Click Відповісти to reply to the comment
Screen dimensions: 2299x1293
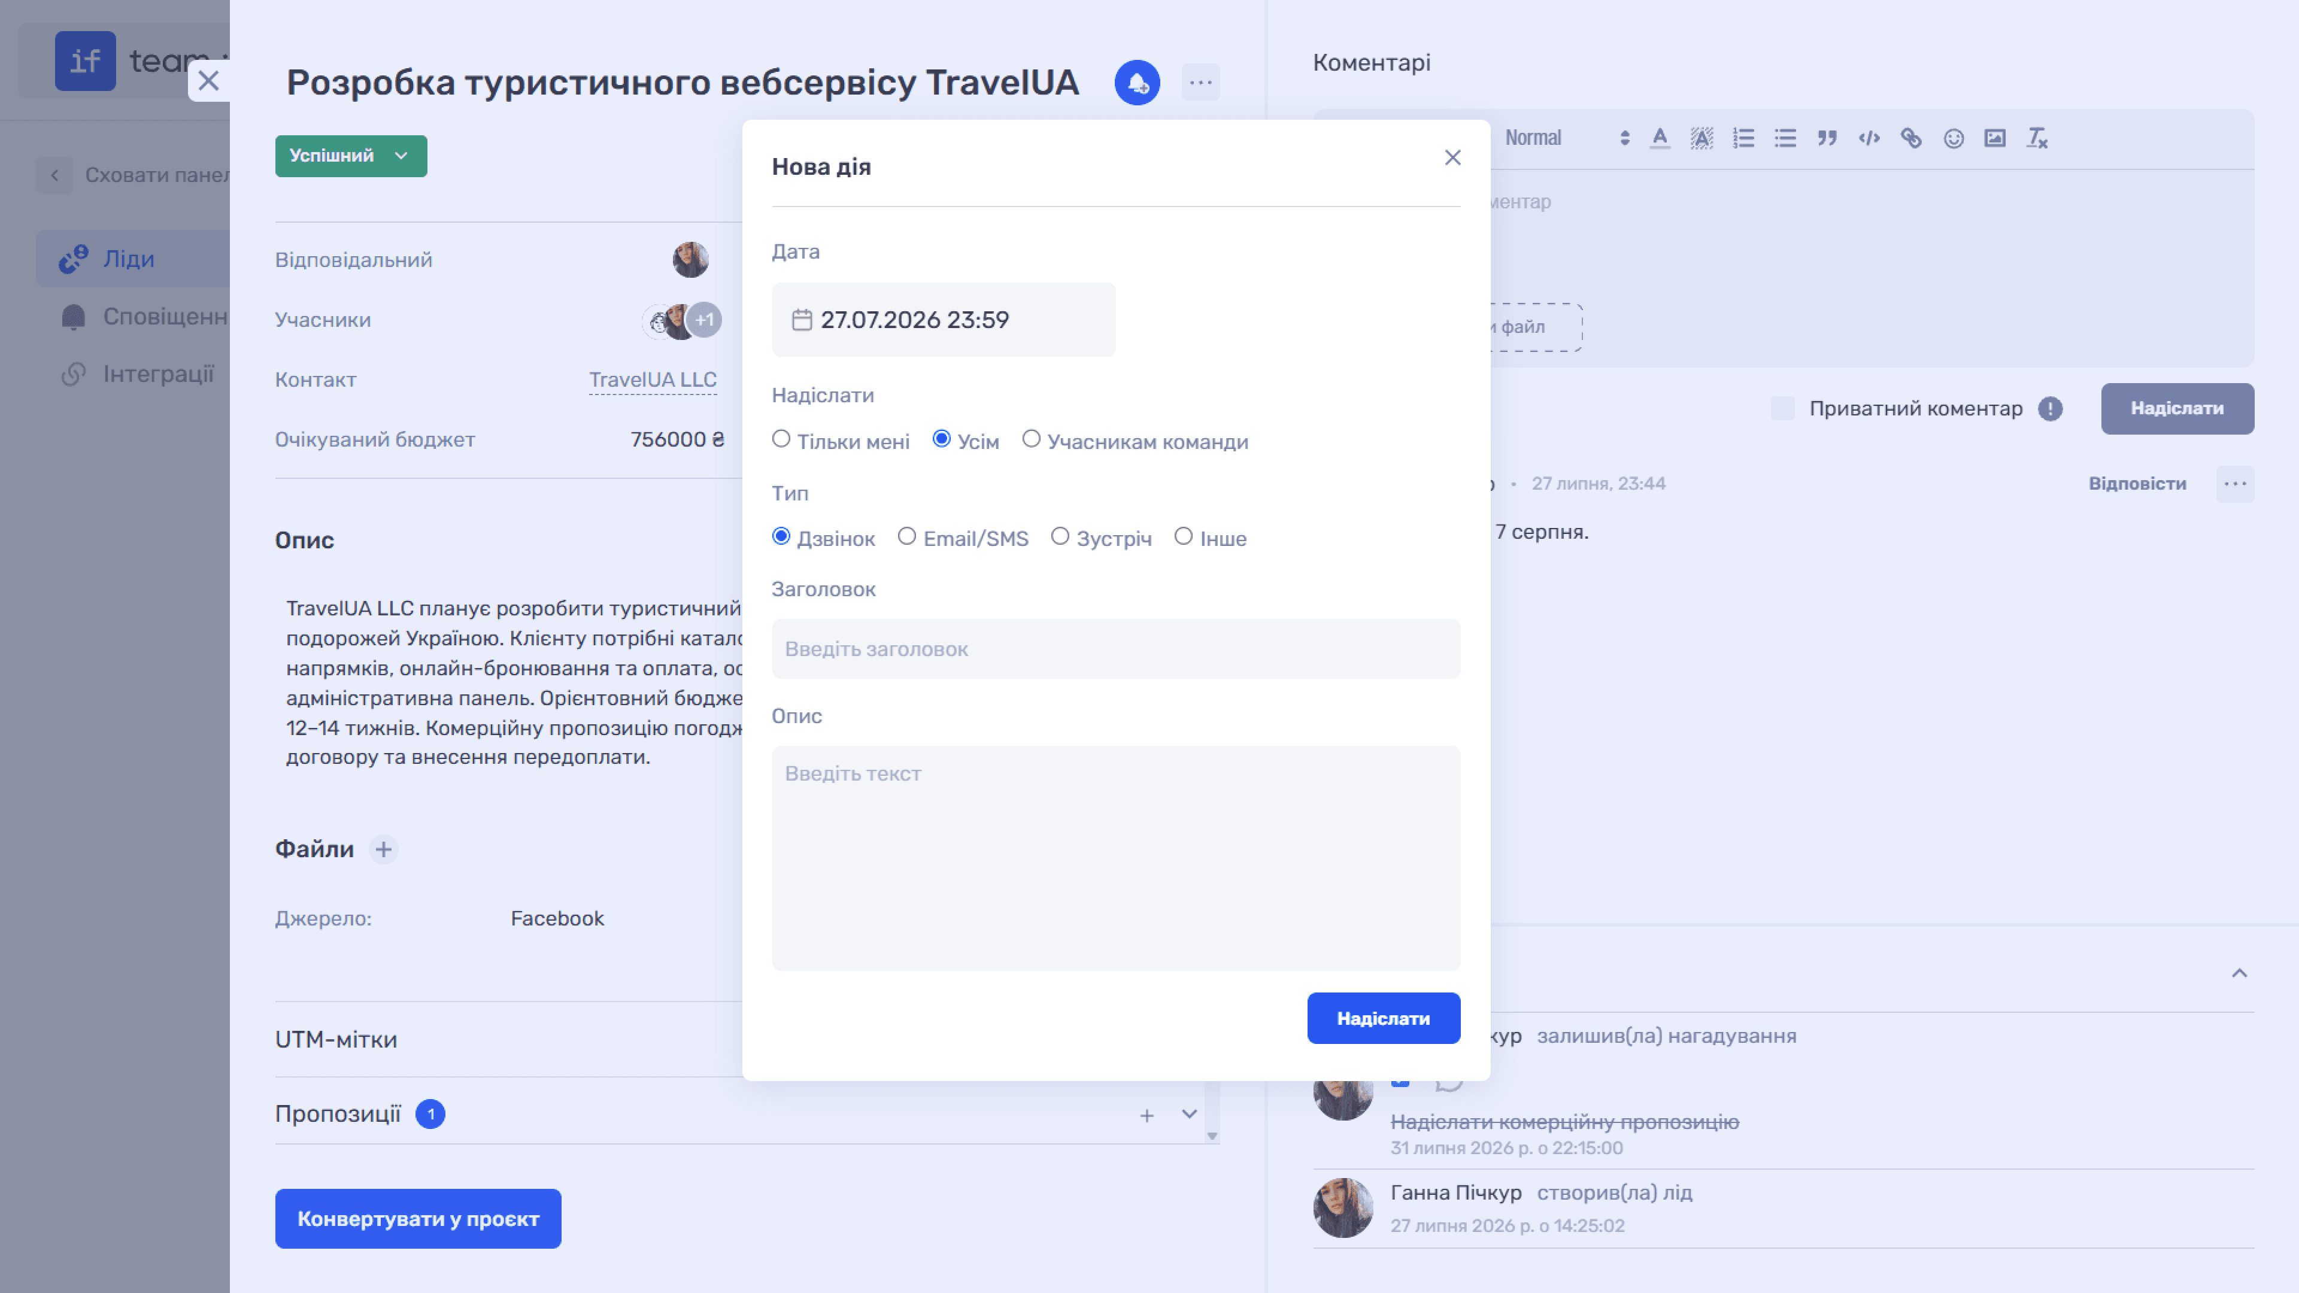[x=2137, y=484]
